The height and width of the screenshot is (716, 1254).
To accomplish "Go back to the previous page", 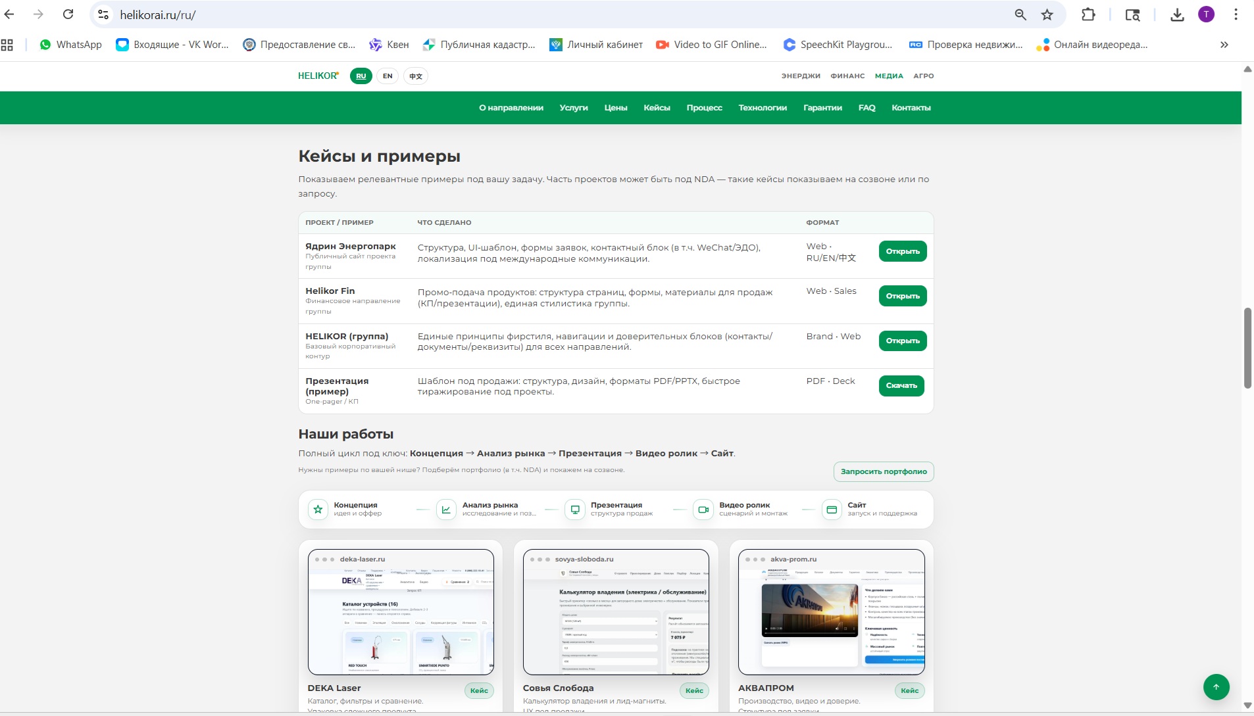I will tap(9, 14).
